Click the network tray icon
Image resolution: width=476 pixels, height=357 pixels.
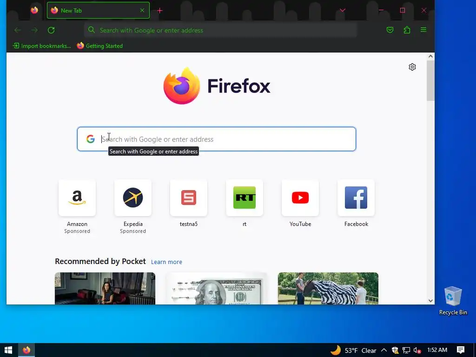click(x=406, y=350)
